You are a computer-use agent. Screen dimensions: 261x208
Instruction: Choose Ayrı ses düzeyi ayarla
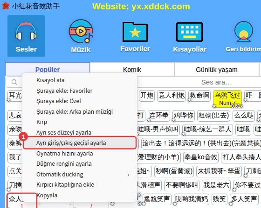(80, 132)
